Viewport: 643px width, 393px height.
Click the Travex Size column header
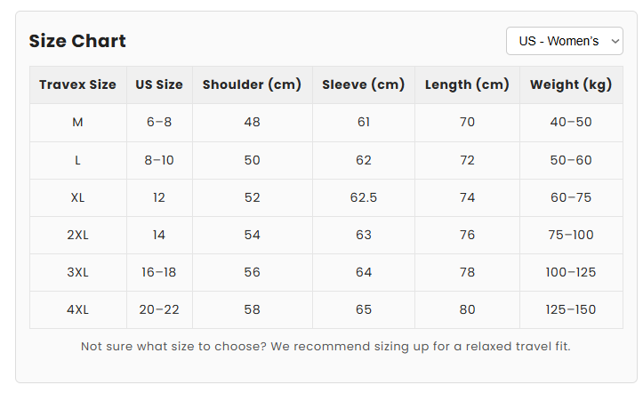click(77, 84)
